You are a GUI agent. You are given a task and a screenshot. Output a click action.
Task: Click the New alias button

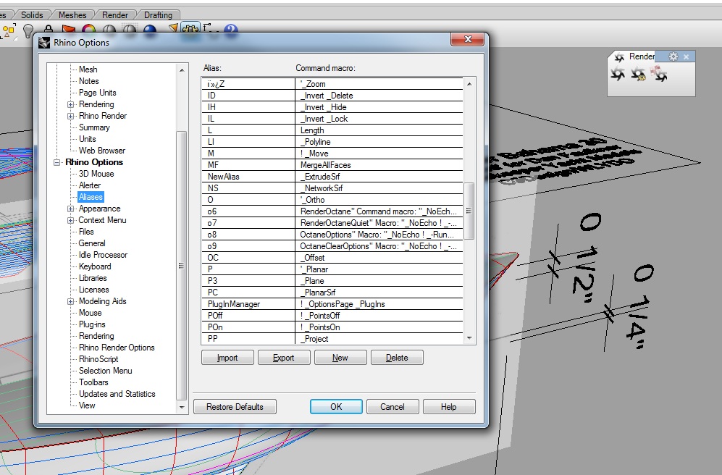pyautogui.click(x=340, y=358)
